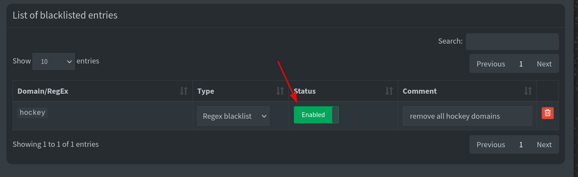578x177 pixels.
Task: Sort by Type column arrows
Action: [x=280, y=91]
